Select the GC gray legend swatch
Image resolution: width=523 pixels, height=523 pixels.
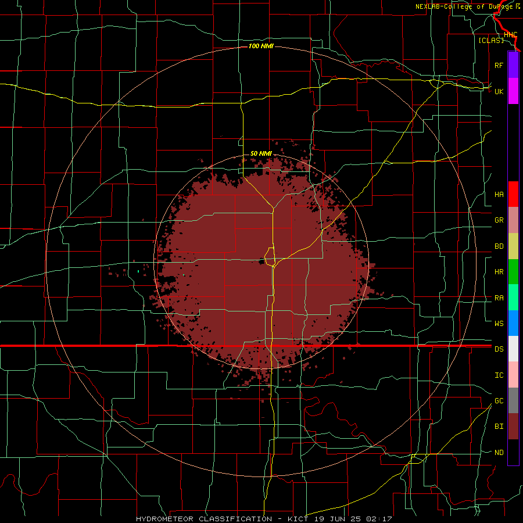click(513, 400)
